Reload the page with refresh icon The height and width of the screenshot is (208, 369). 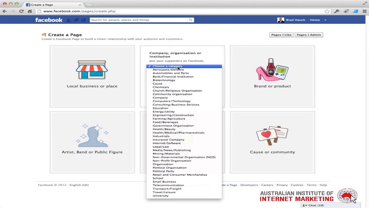[21, 11]
